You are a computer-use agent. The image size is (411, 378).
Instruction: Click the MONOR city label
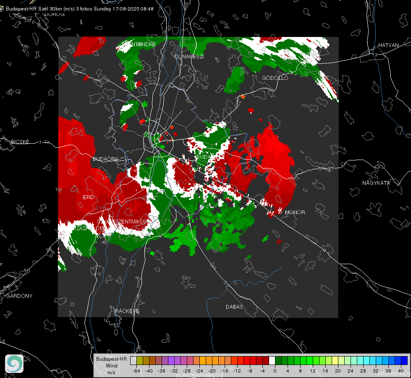pyautogui.click(x=295, y=212)
